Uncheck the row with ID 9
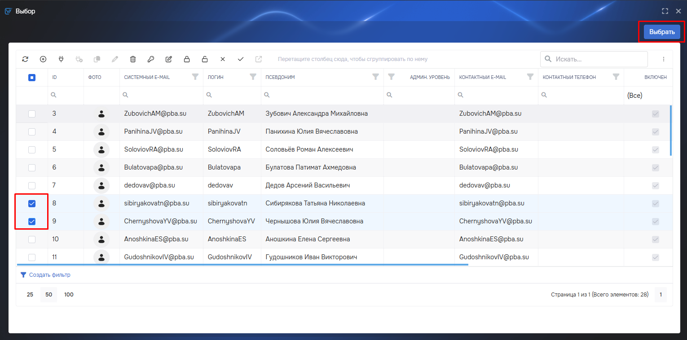 click(32, 222)
